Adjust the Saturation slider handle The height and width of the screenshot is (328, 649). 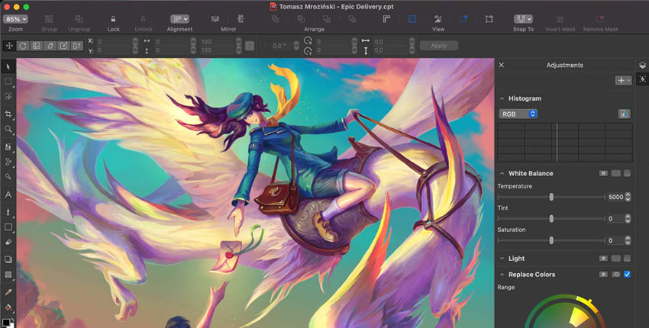coord(551,240)
